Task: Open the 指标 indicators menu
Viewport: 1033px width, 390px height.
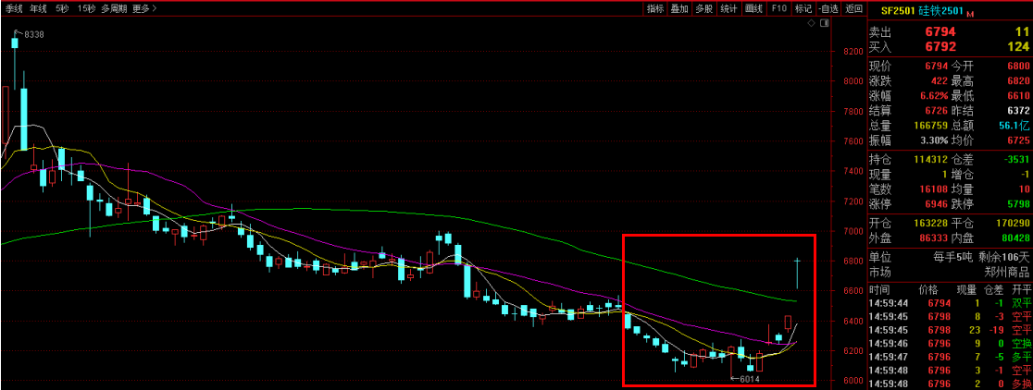Action: (655, 8)
